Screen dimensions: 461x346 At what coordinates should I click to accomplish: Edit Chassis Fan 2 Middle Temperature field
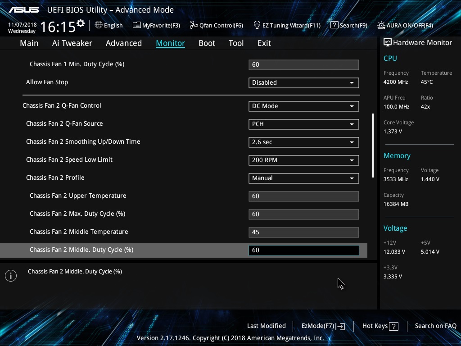304,232
